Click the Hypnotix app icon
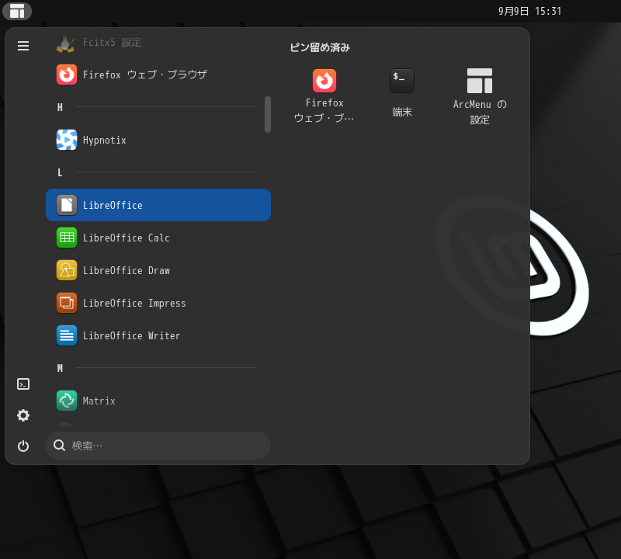The height and width of the screenshot is (559, 621). (x=67, y=140)
